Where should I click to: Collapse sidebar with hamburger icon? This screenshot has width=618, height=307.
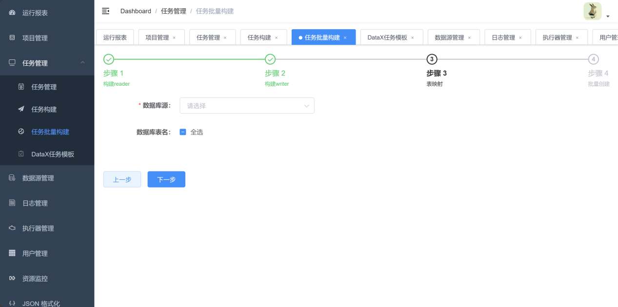(105, 11)
